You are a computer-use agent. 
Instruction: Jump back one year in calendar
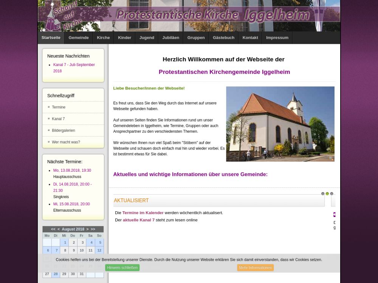tap(53, 229)
